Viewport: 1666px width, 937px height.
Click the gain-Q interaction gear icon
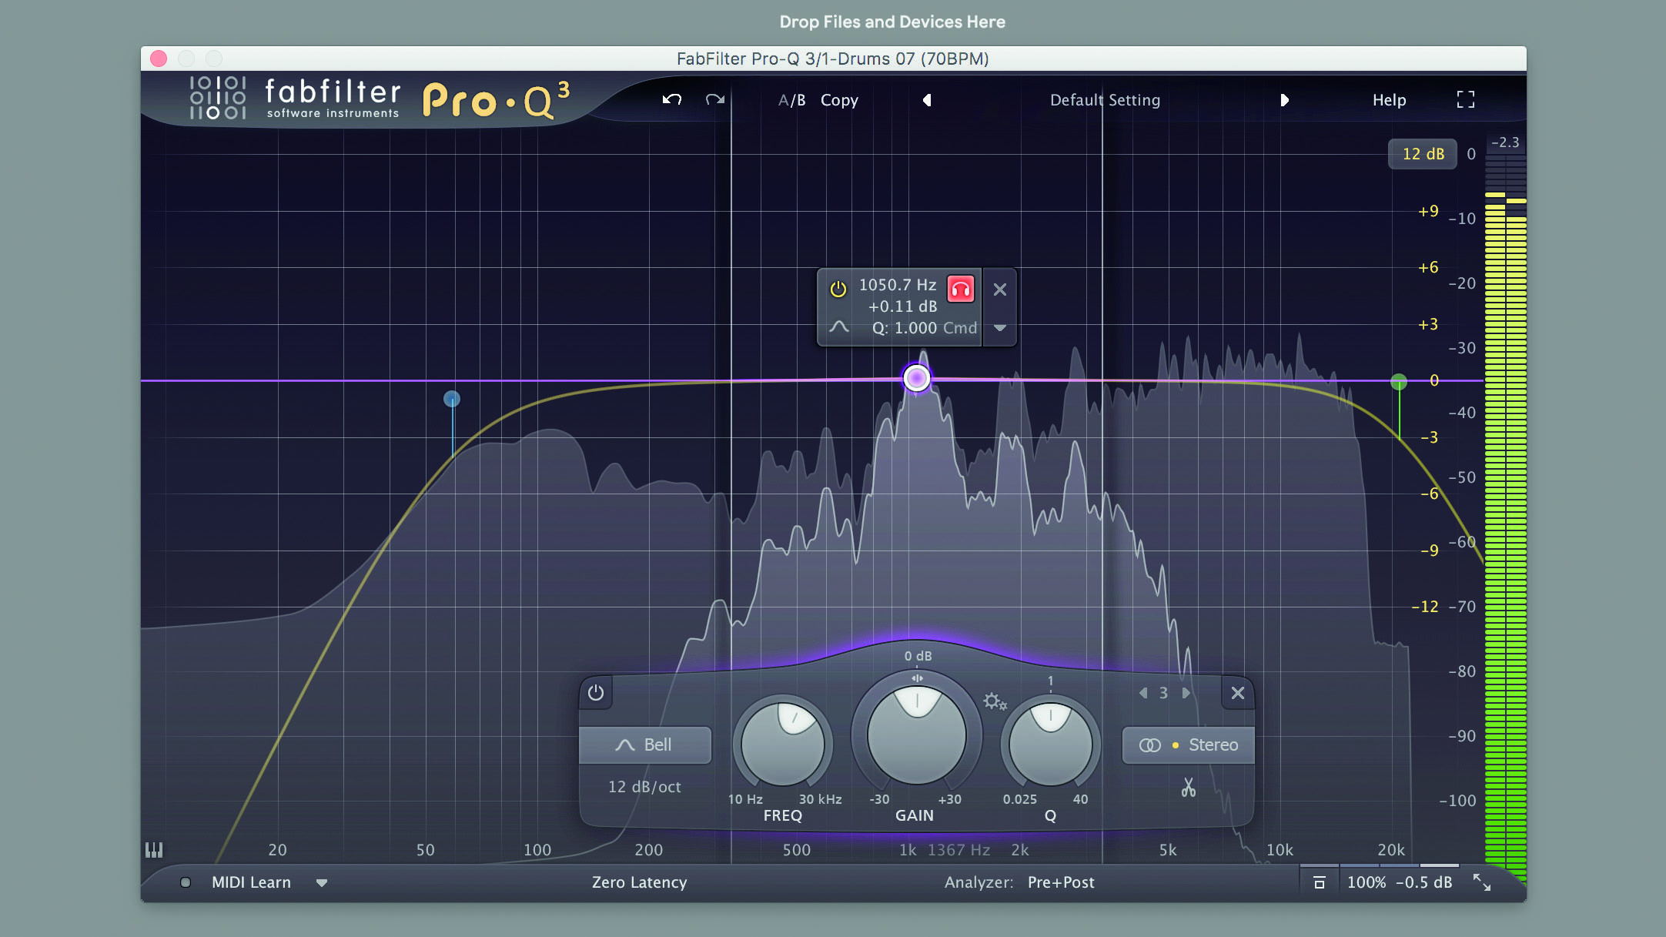click(994, 701)
